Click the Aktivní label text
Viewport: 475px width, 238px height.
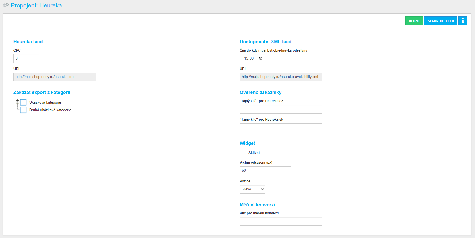(x=254, y=153)
